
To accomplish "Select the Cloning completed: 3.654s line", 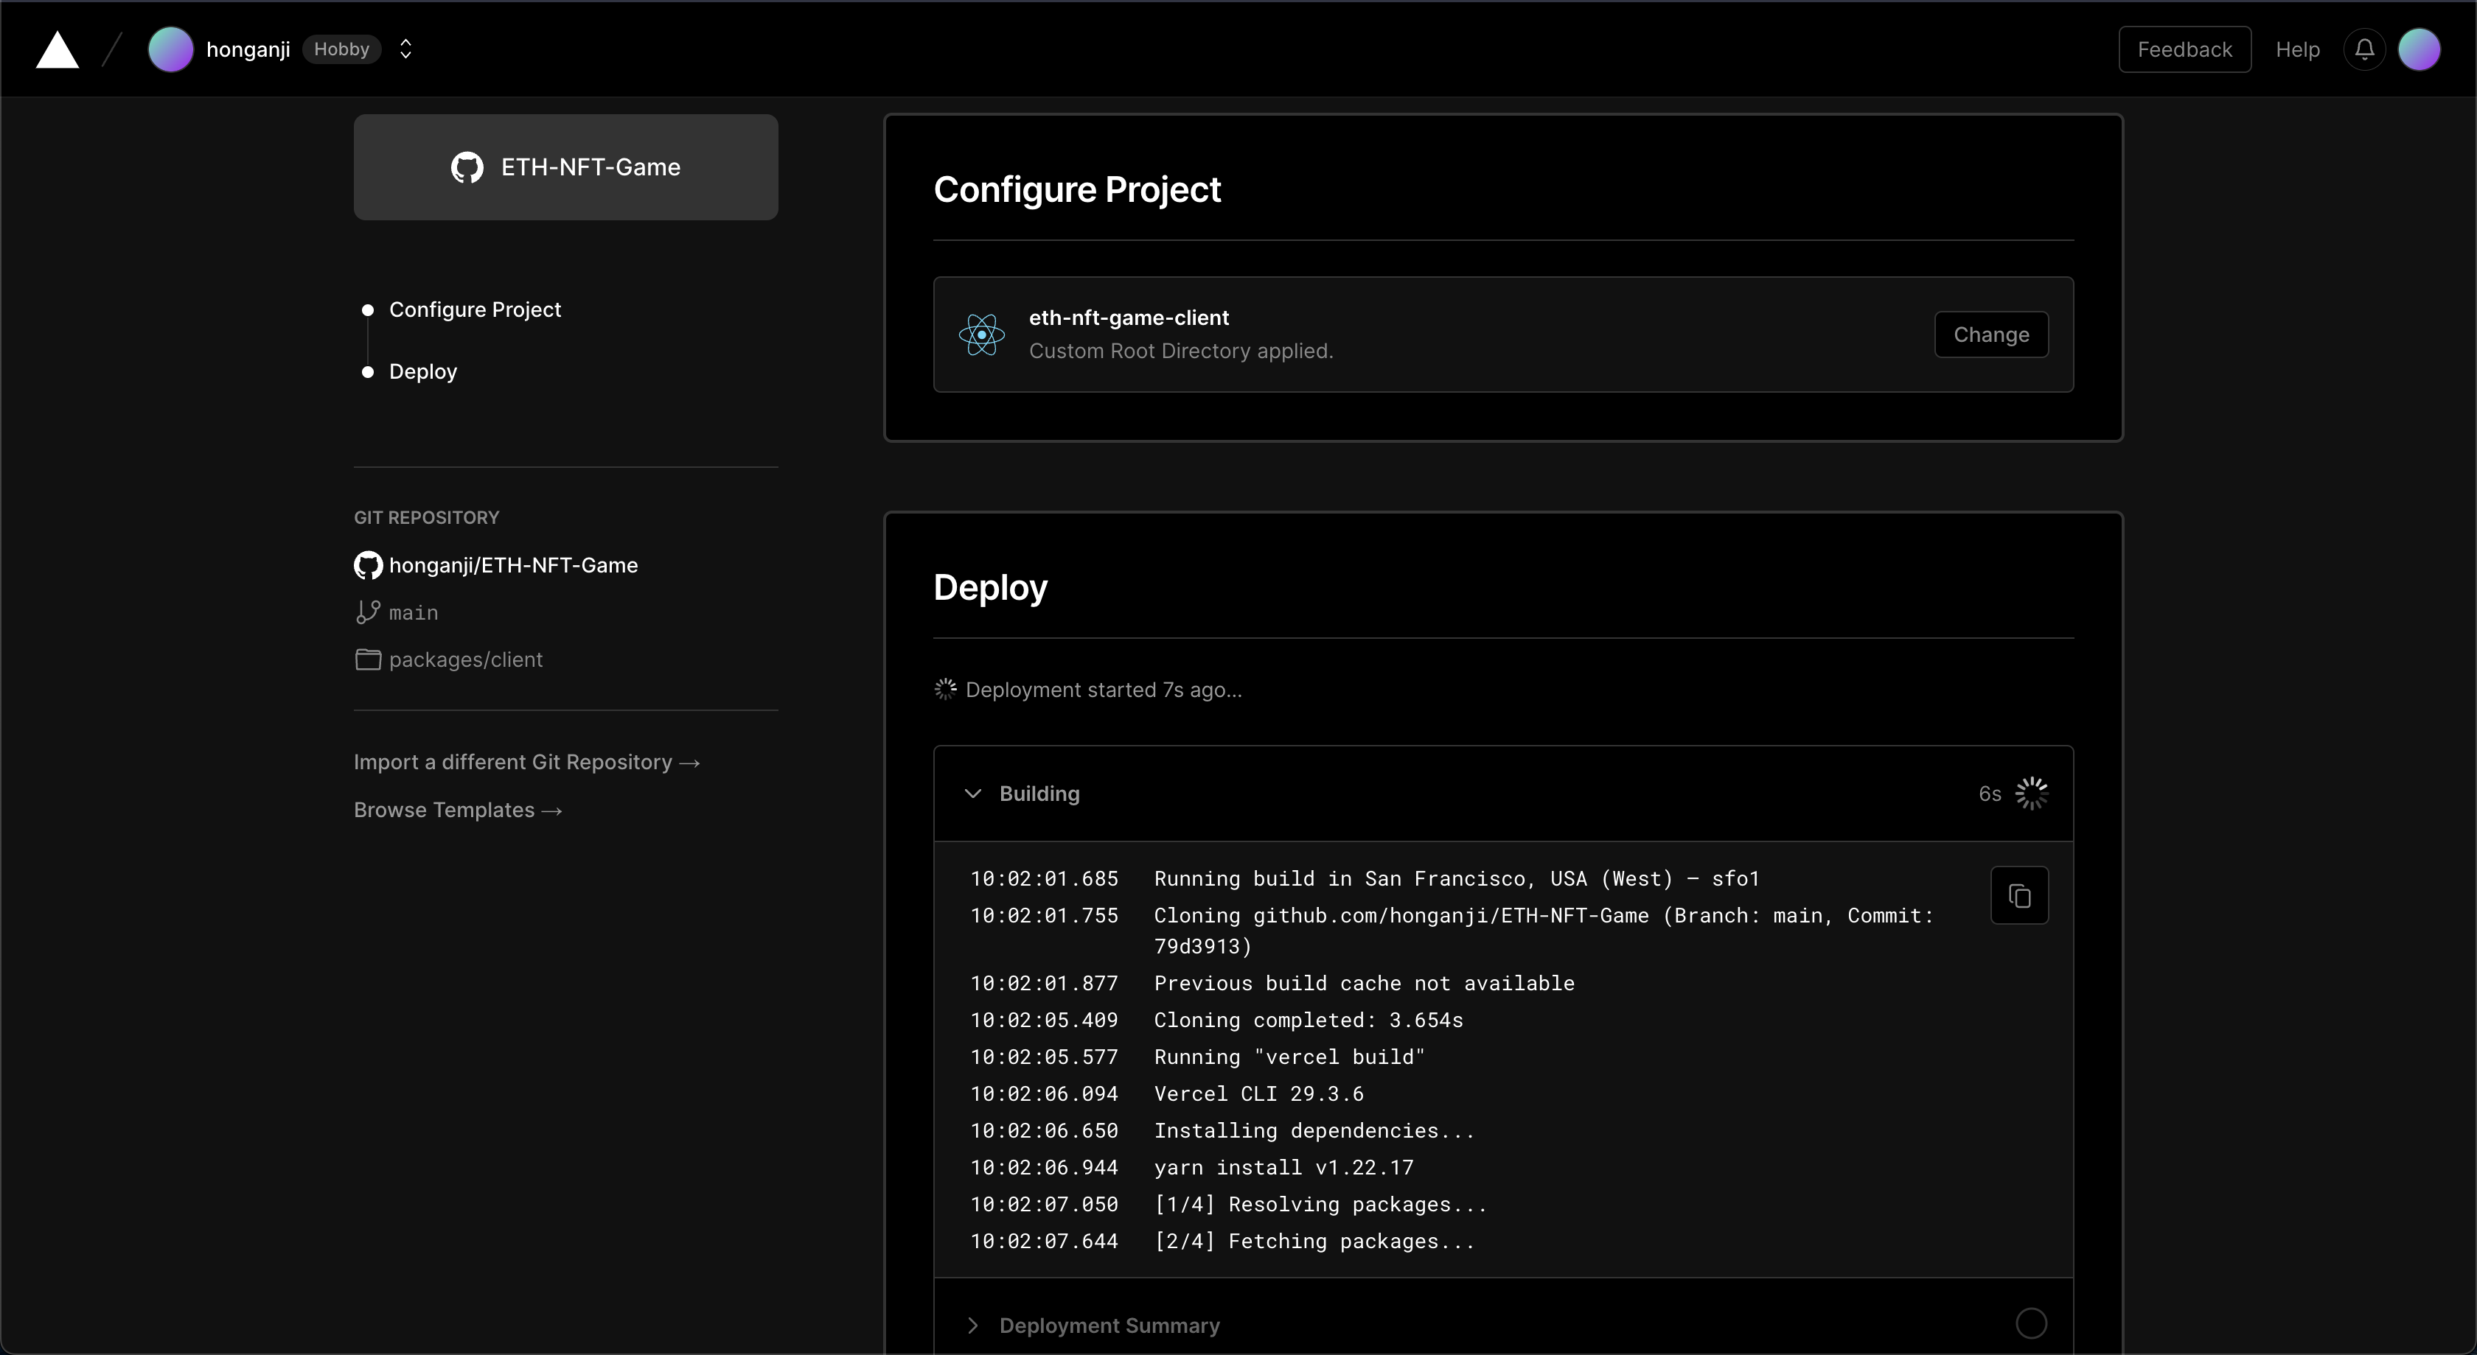I will coord(1309,1020).
